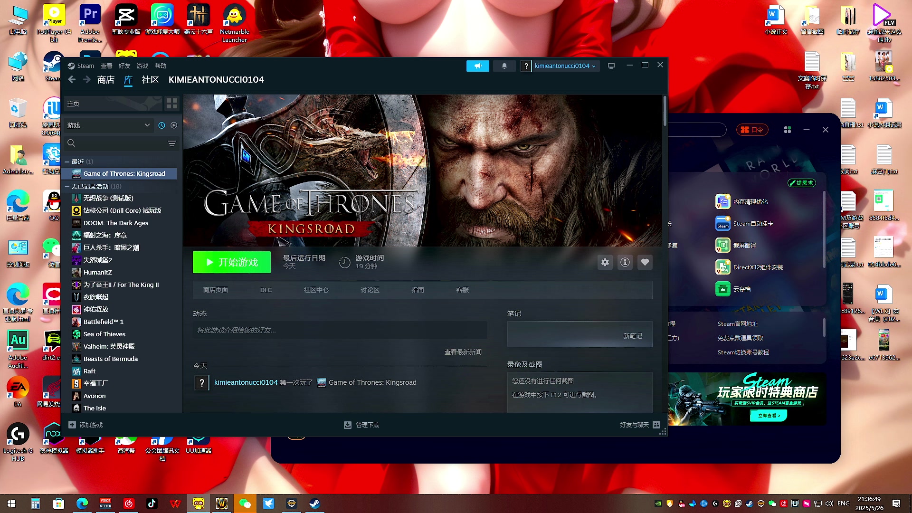912x513 pixels.
Task: Open the 讨论区 game tab
Action: [370, 290]
